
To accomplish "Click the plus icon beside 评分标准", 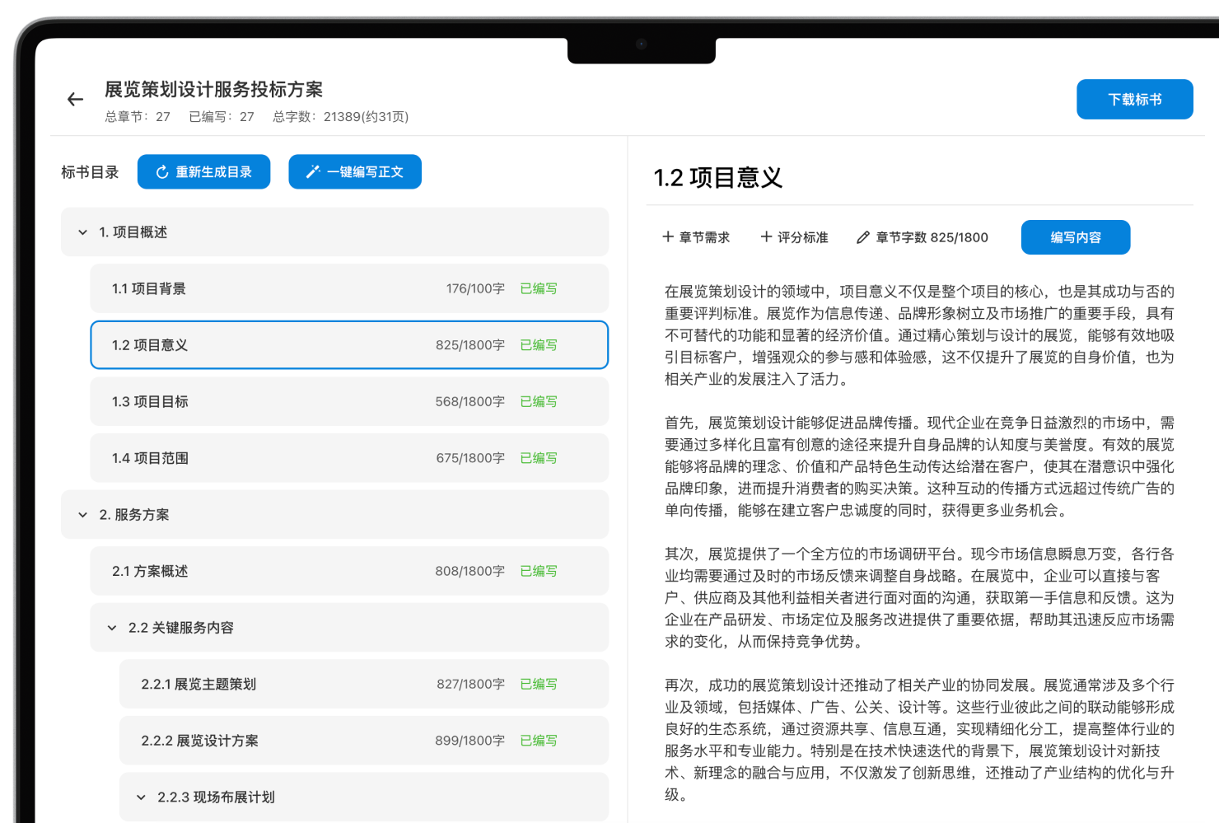I will coord(766,237).
